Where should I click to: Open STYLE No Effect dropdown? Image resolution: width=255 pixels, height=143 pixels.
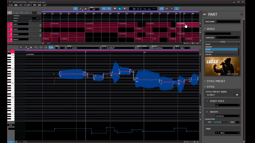118,48
